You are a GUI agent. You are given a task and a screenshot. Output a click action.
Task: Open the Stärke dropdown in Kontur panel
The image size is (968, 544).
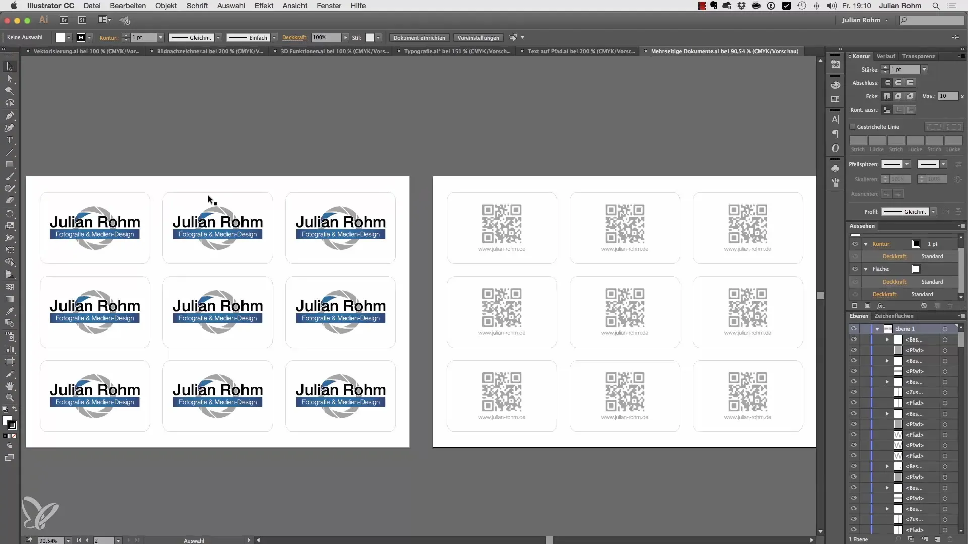(924, 70)
